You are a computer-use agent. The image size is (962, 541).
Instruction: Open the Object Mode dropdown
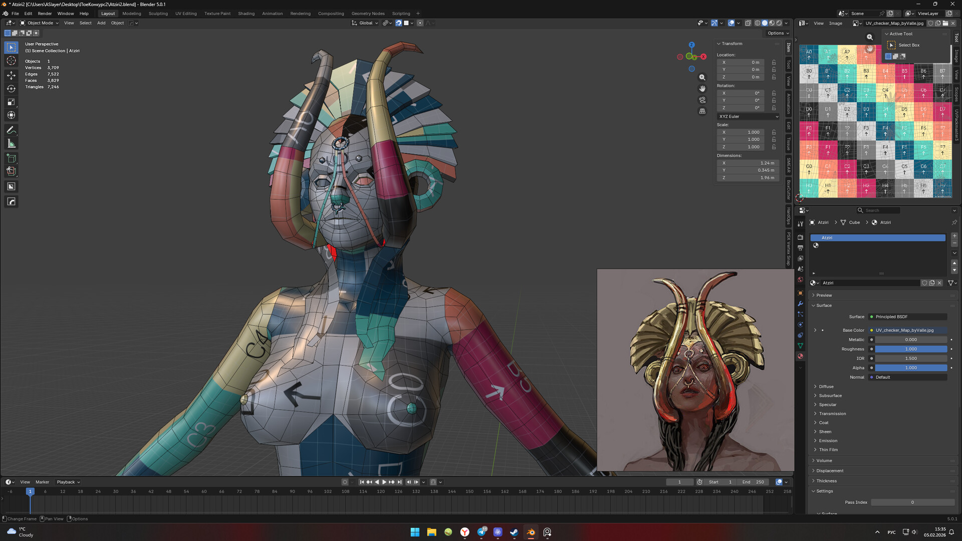pos(40,23)
